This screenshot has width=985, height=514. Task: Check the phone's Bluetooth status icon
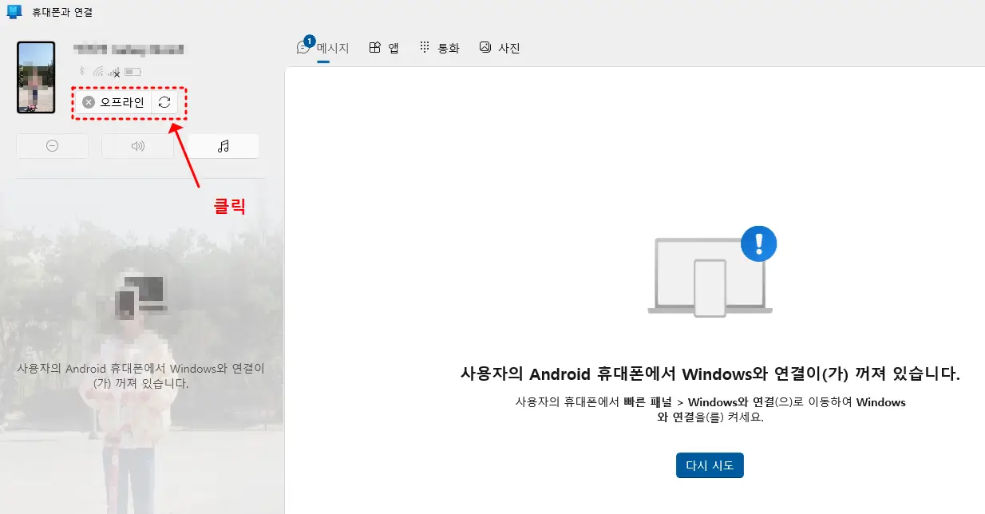[x=81, y=70]
